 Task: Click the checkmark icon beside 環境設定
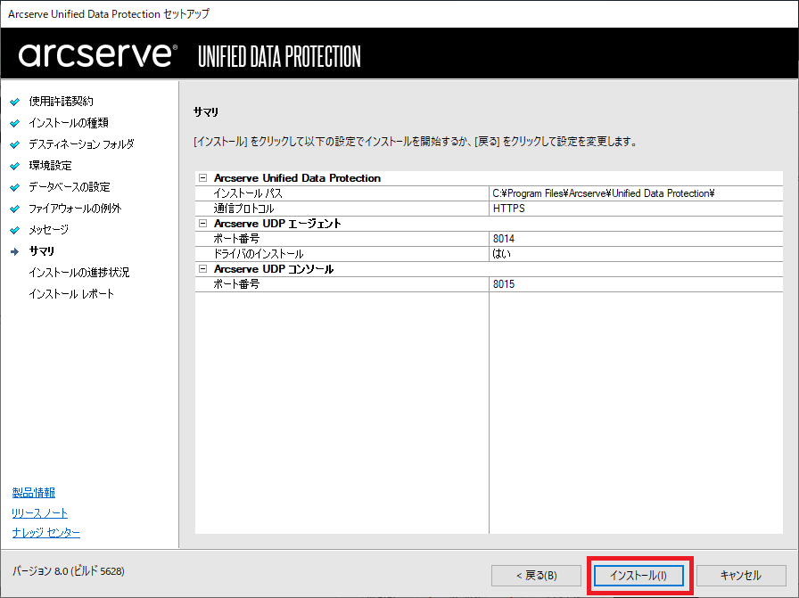click(x=15, y=166)
